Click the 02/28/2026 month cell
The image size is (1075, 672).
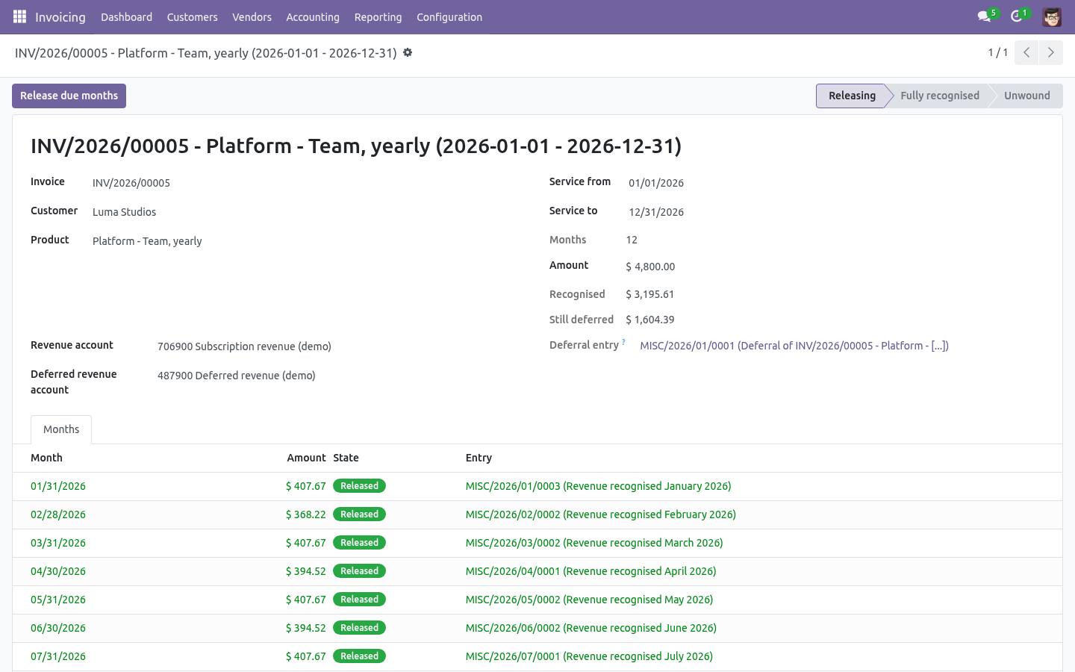click(x=58, y=514)
